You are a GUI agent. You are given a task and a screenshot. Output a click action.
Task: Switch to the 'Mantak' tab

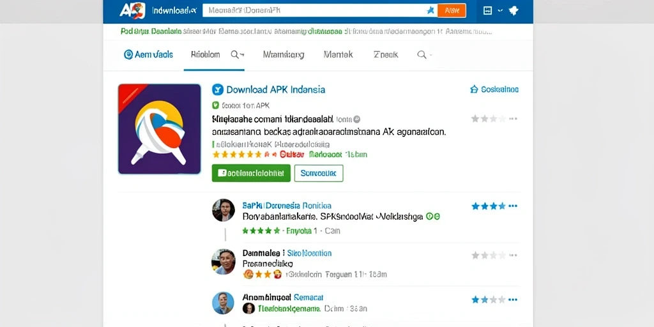tap(338, 55)
